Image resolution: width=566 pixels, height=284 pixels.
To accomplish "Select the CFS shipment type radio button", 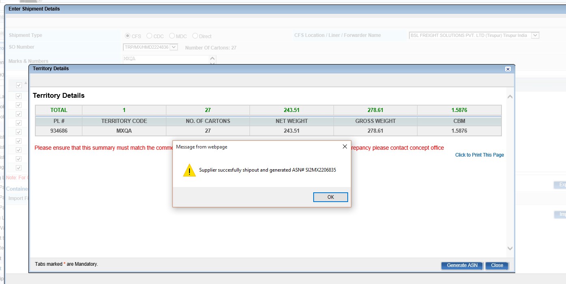I will point(128,36).
